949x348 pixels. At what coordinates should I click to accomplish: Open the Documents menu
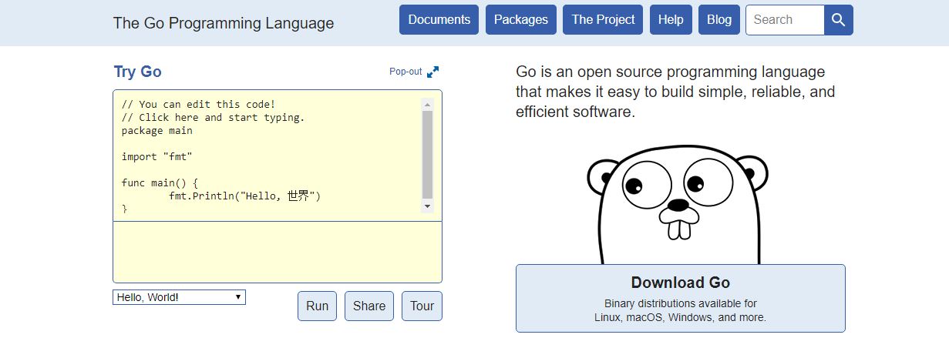(x=439, y=20)
